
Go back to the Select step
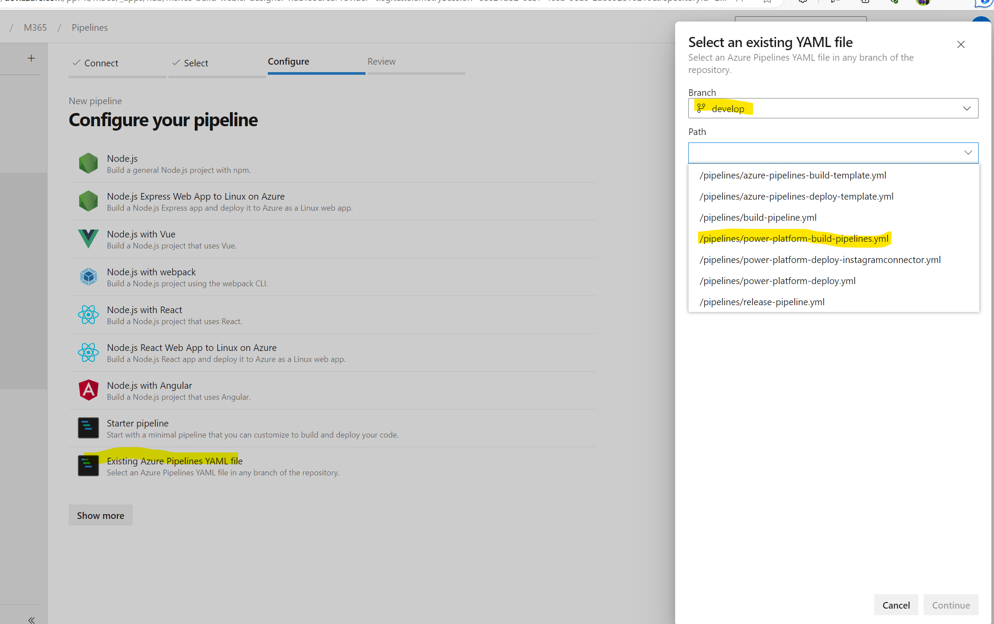[x=196, y=63]
